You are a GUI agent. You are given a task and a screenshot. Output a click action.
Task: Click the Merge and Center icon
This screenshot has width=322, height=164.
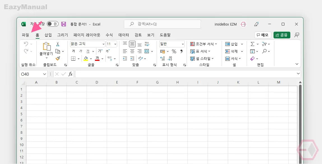coord(147,51)
